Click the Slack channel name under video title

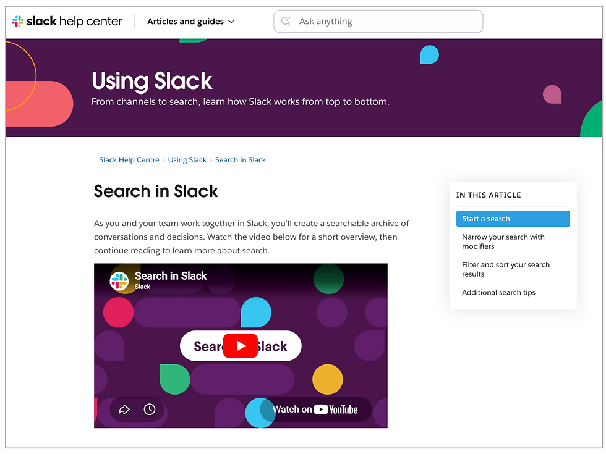[142, 287]
